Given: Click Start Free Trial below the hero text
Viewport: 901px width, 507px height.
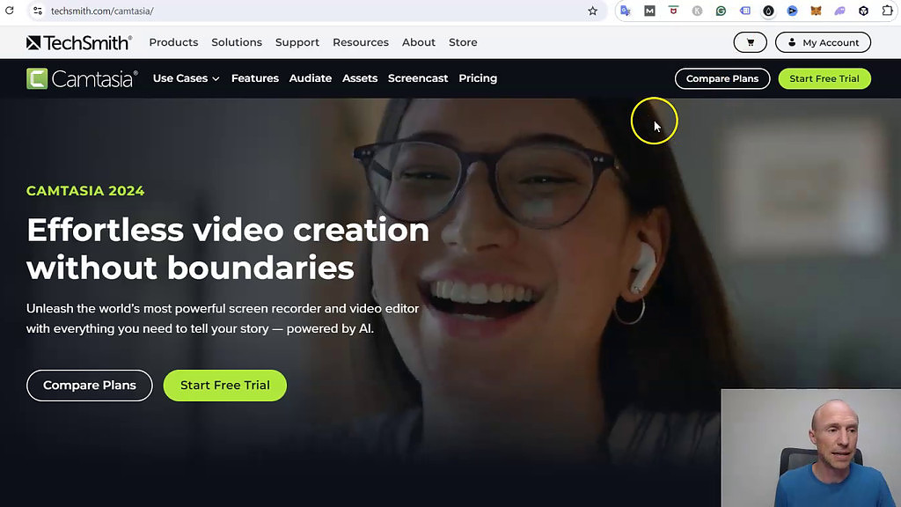Looking at the screenshot, I should point(224,386).
